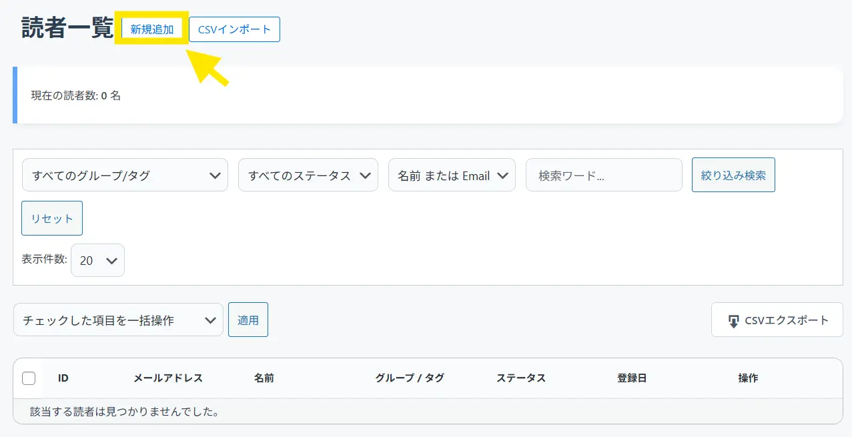Select the メールアドレス column header
The image size is (852, 437).
168,378
